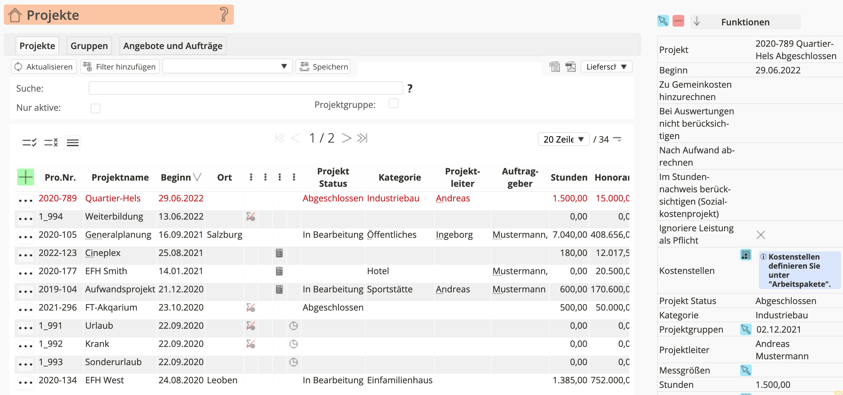Switch to the Gruppen tab

[89, 46]
